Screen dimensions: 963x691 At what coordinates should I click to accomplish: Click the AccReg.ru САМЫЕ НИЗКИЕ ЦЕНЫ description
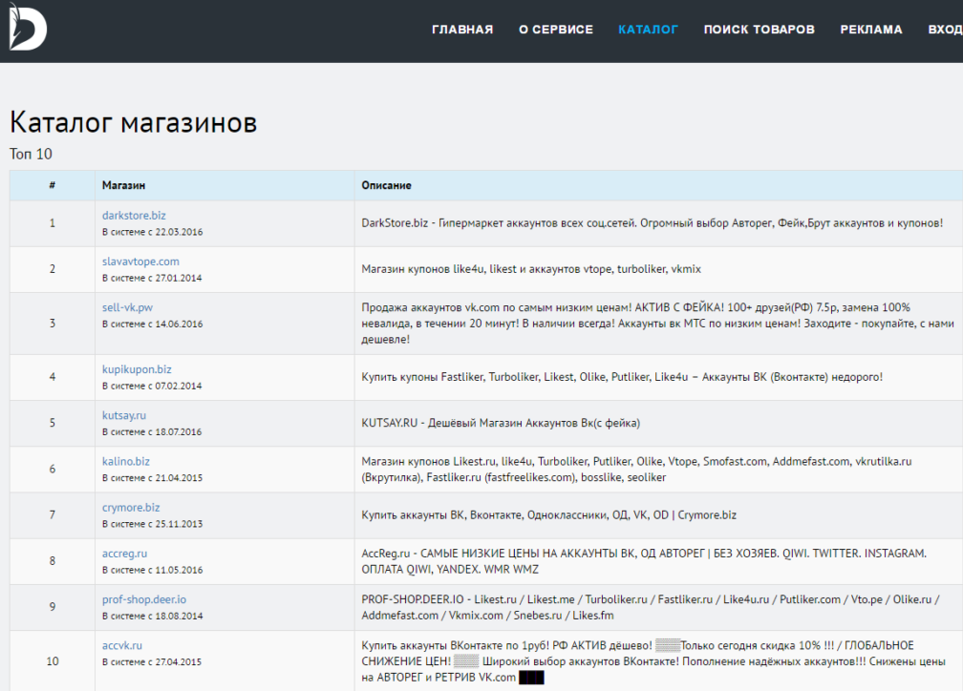click(x=644, y=561)
